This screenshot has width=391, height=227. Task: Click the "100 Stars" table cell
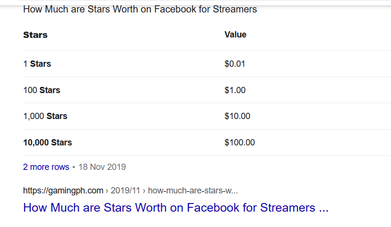pyautogui.click(x=42, y=90)
